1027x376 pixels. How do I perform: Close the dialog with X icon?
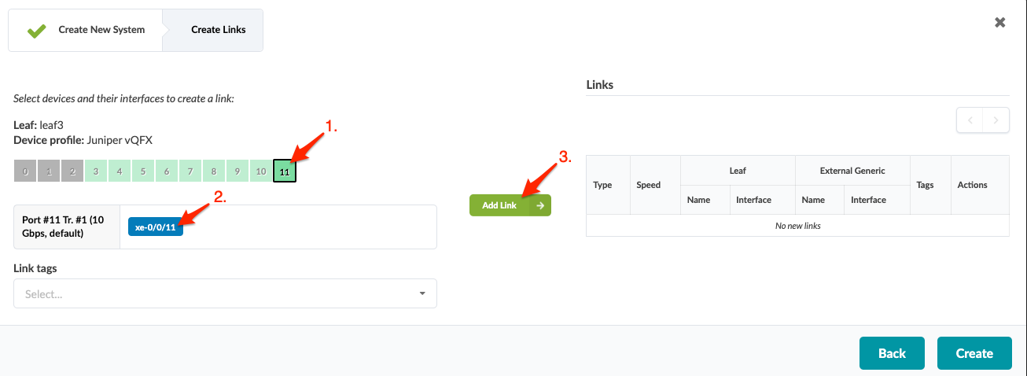[1000, 23]
